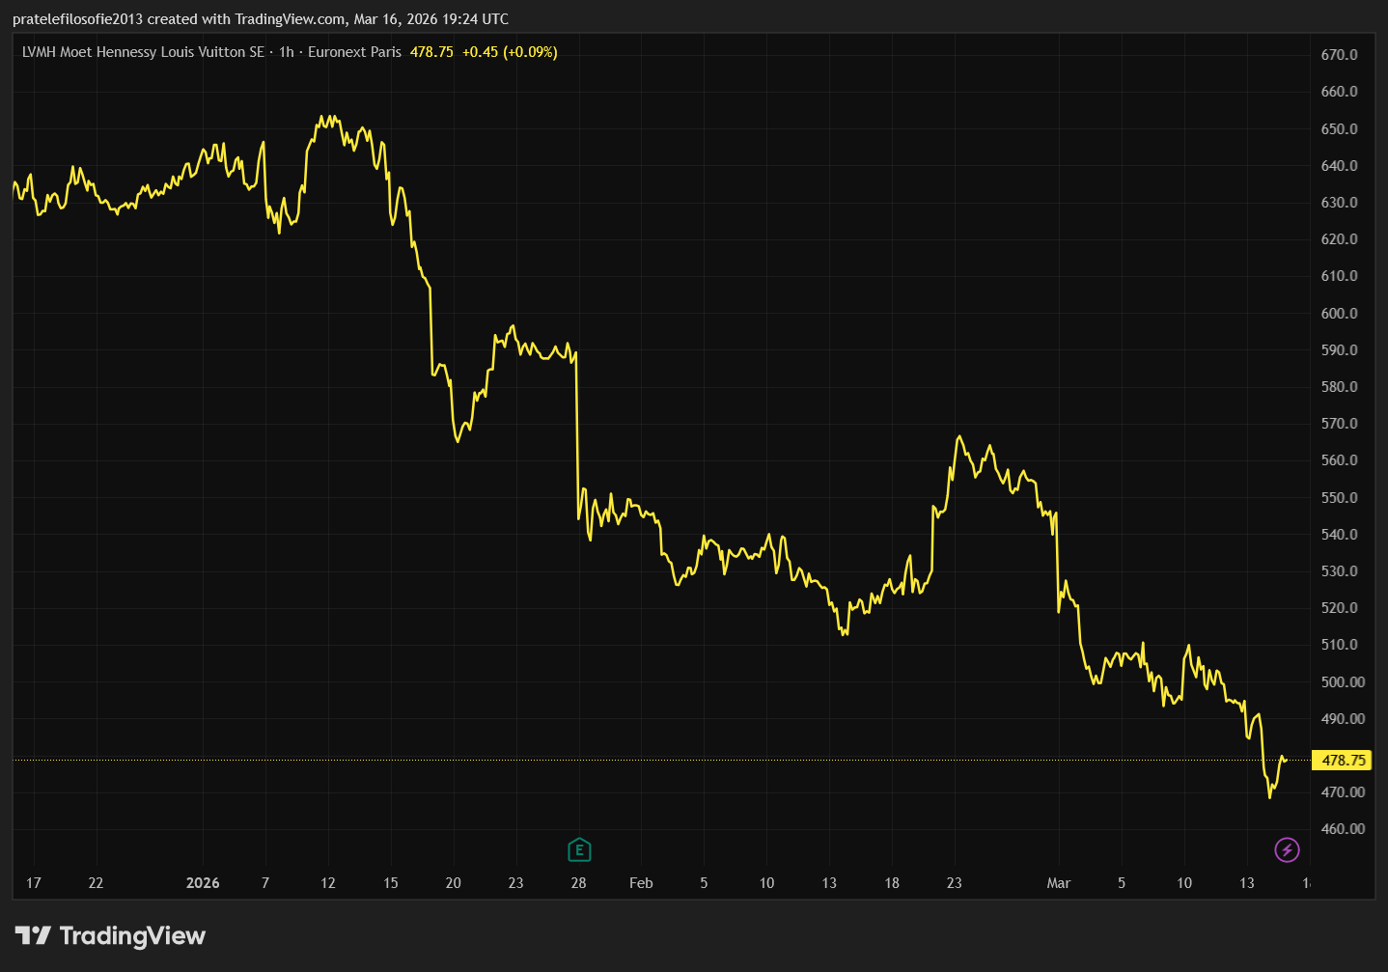Click the 550.0 price axis label
The width and height of the screenshot is (1388, 972).
coord(1339,498)
